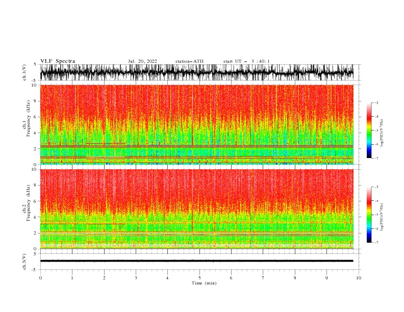Click the "VLF Spectra" plot title

coord(58,61)
